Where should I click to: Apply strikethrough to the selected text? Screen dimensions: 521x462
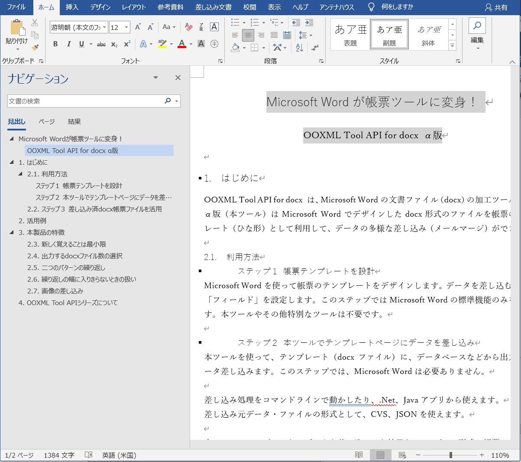(101, 44)
